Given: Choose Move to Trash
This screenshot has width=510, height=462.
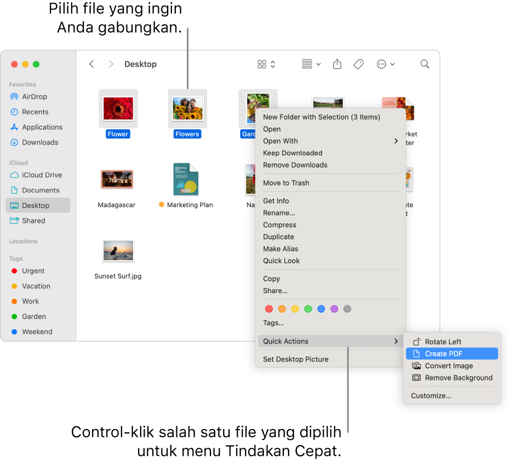Looking at the screenshot, I should pyautogui.click(x=331, y=183).
